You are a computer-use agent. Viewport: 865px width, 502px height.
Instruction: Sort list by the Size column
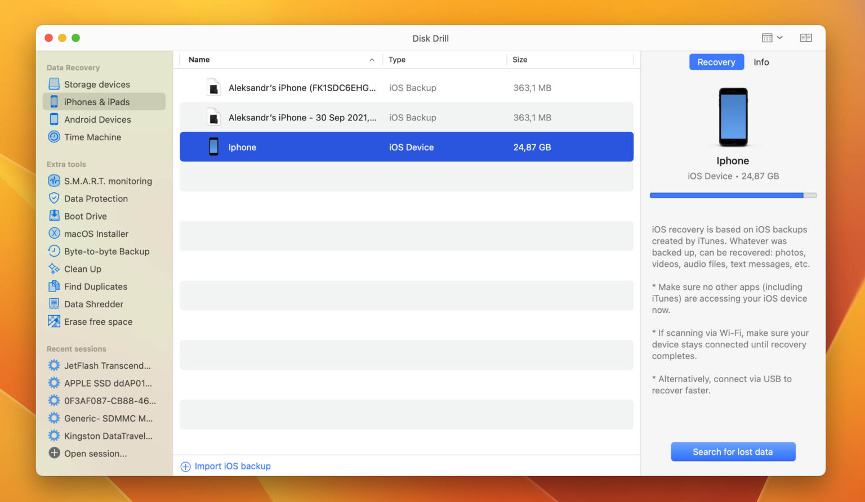click(520, 60)
